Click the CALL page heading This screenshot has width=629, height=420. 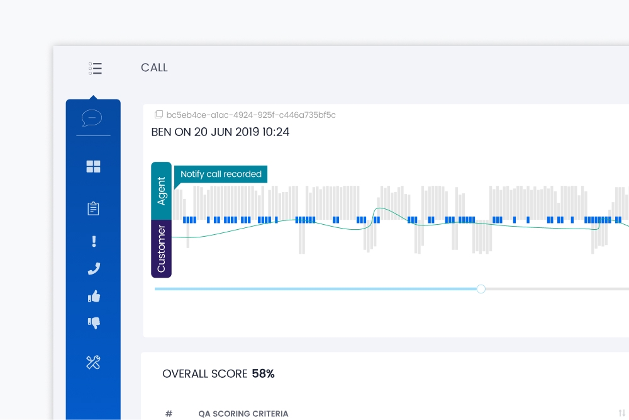154,67
